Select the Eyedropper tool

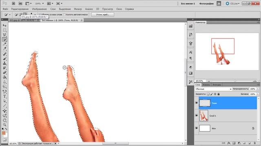click(x=4, y=49)
